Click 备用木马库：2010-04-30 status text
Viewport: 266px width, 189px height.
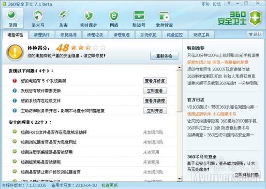click(74, 185)
